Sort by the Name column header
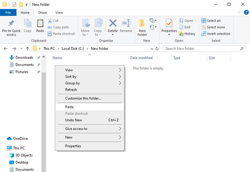The width and height of the screenshot is (250, 172). click(57, 58)
